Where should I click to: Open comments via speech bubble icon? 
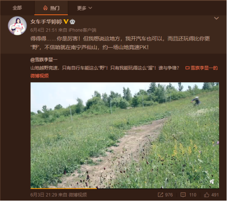coord(183,195)
